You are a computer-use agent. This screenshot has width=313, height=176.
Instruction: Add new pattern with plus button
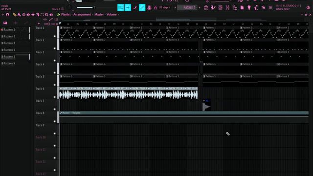pos(200,8)
